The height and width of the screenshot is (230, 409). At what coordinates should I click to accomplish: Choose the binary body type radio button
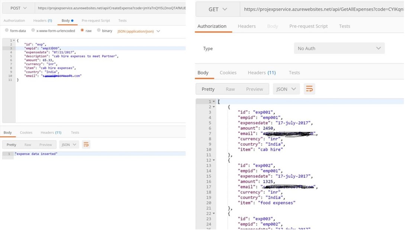click(x=99, y=31)
